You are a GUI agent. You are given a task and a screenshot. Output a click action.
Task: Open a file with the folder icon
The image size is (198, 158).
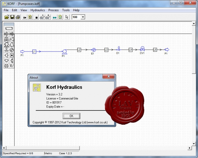pos(7,17)
